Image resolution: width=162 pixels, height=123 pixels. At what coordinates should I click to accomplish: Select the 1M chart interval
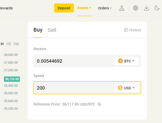point(16,44)
